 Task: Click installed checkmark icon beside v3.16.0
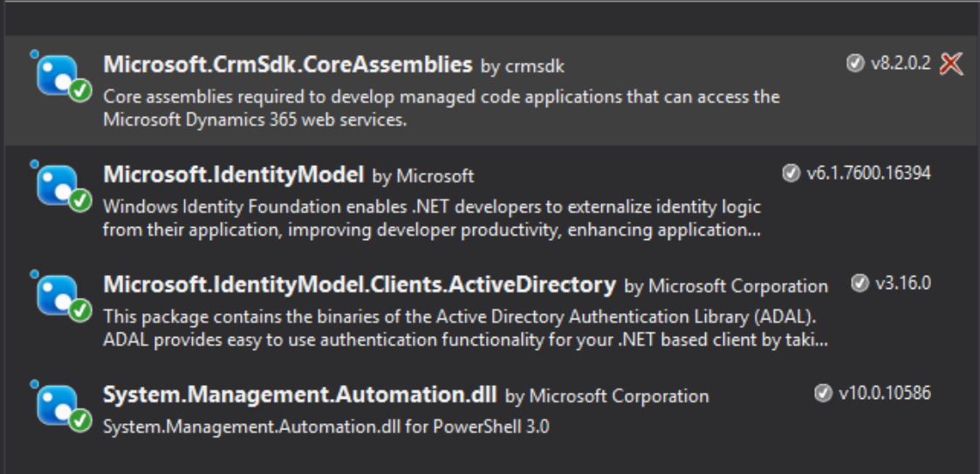[x=860, y=284]
